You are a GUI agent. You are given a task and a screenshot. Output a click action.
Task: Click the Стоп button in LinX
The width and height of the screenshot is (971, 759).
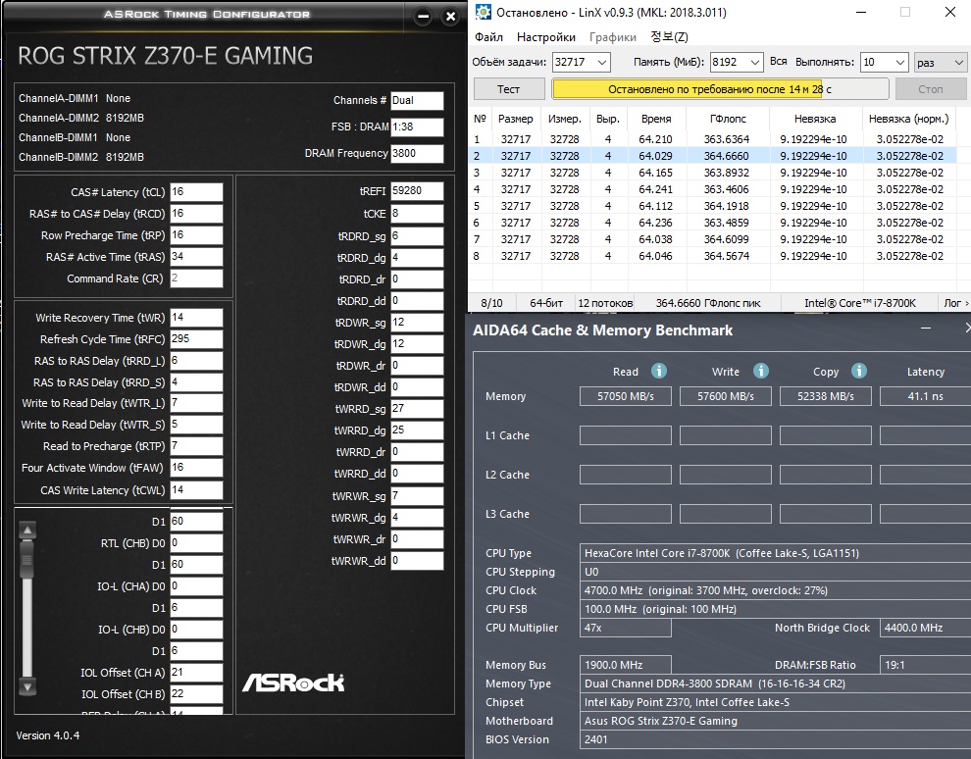pos(931,89)
